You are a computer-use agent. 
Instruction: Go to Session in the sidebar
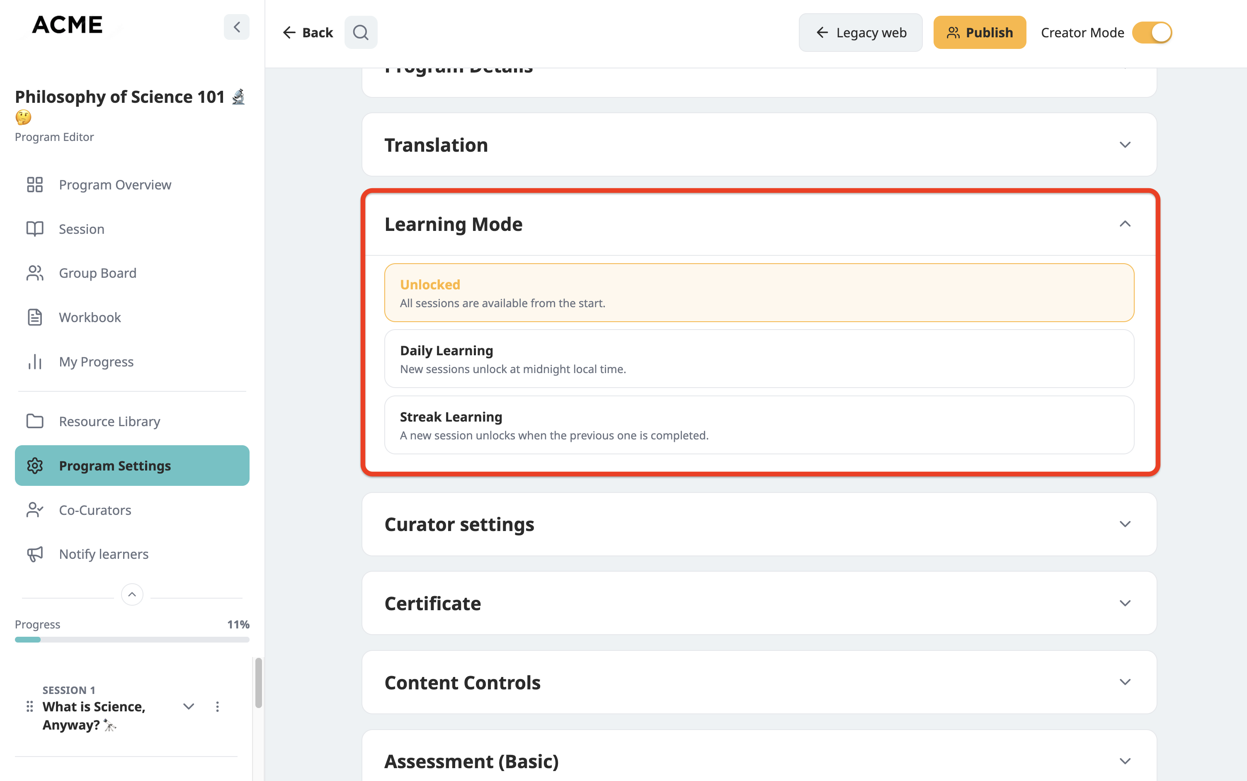coord(132,229)
